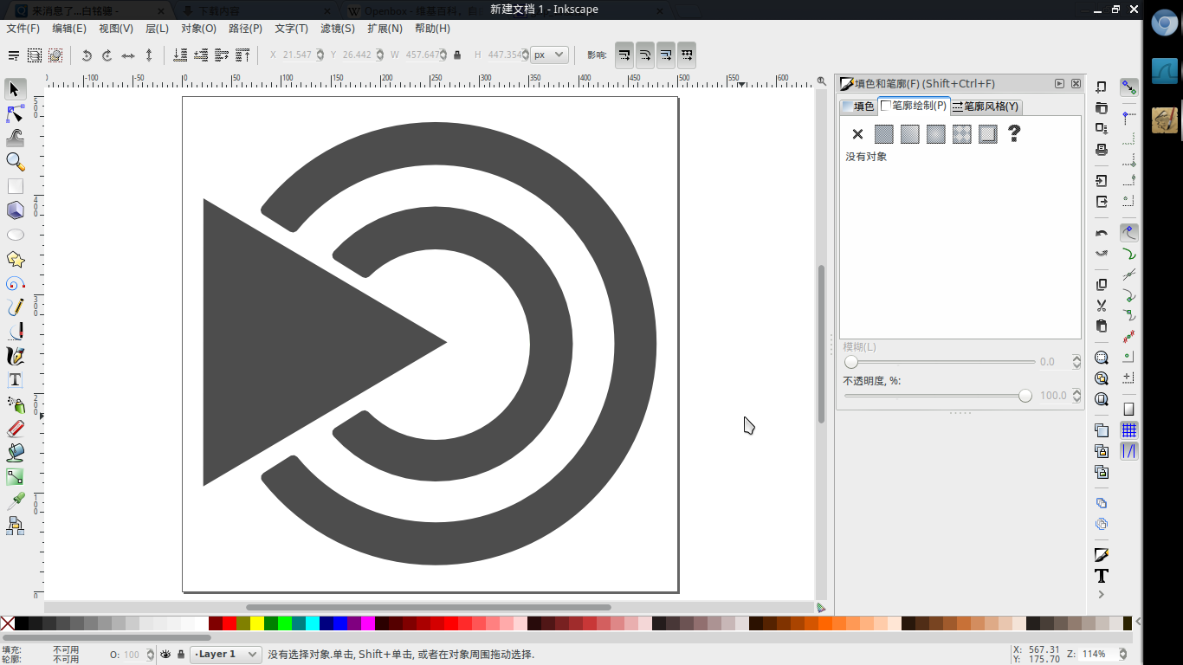Select the Bezier Pen tool
Image resolution: width=1183 pixels, height=665 pixels.
[15, 332]
